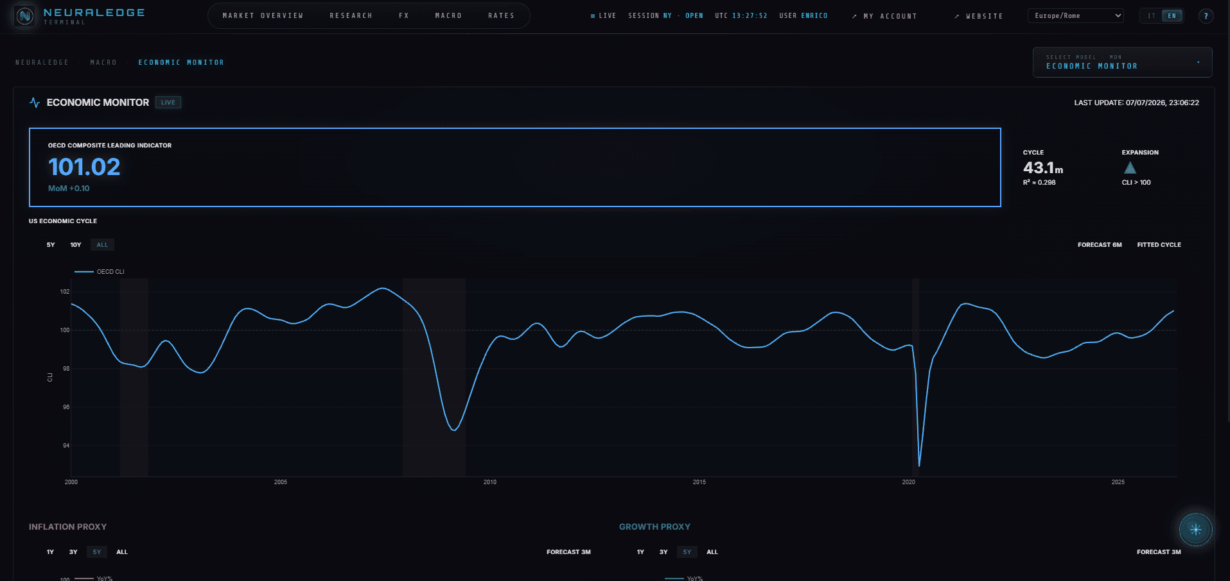Click the User Enrico label
The image size is (1230, 581).
(x=803, y=16)
